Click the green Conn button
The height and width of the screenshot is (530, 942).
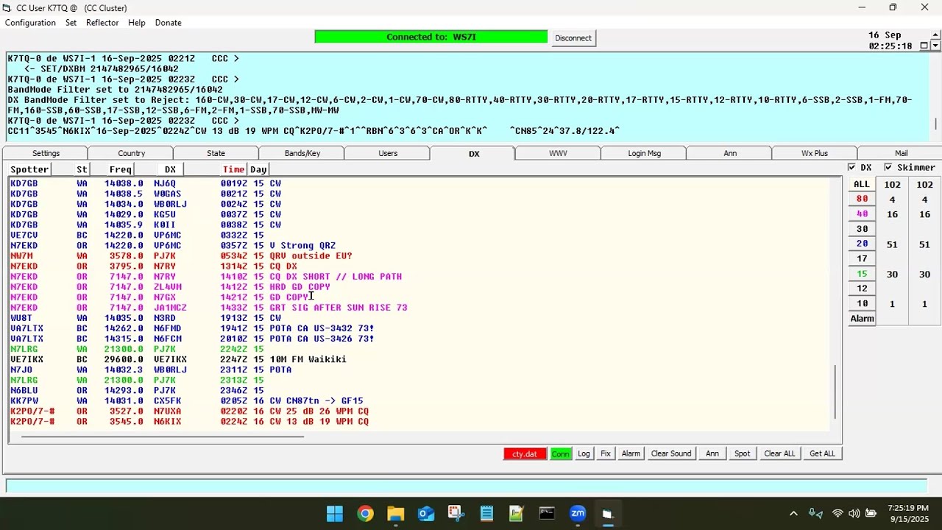point(560,453)
